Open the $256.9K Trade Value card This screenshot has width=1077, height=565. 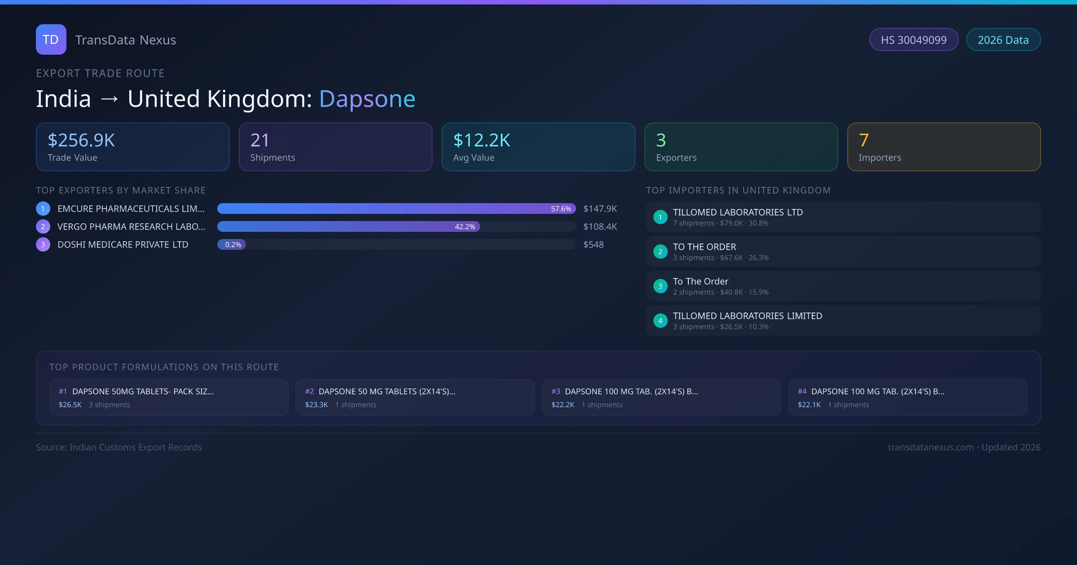[132, 147]
